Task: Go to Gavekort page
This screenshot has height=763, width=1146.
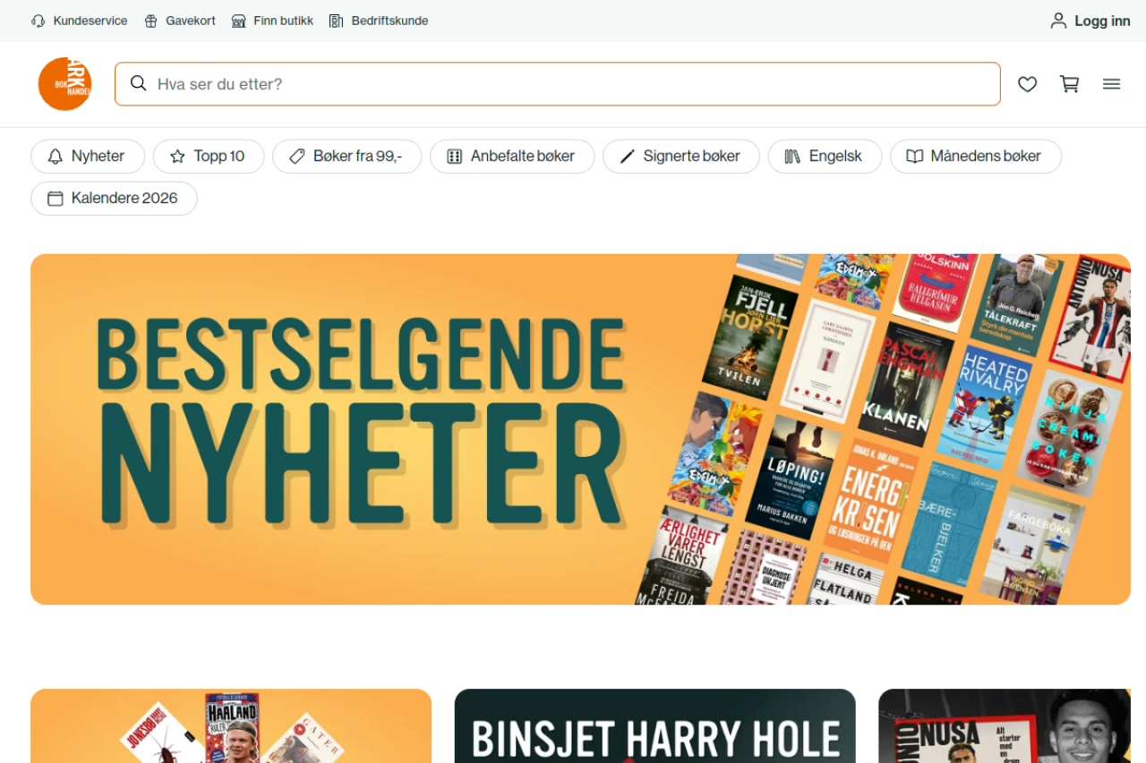Action: (x=180, y=21)
